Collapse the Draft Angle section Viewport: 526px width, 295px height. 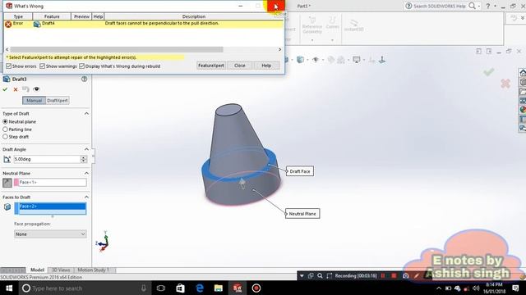pyautogui.click(x=86, y=149)
